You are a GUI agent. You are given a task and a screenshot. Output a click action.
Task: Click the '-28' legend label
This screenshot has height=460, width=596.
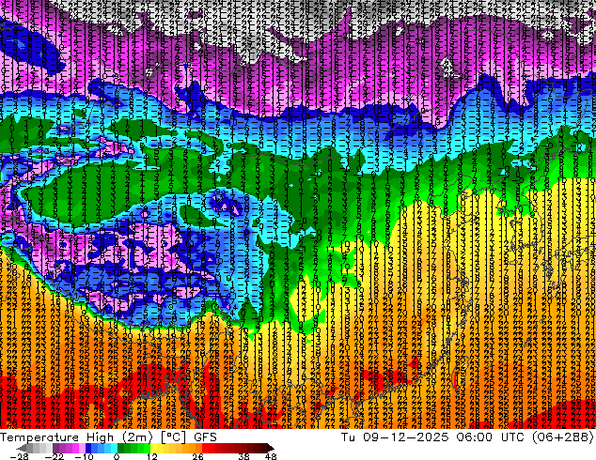coord(19,456)
